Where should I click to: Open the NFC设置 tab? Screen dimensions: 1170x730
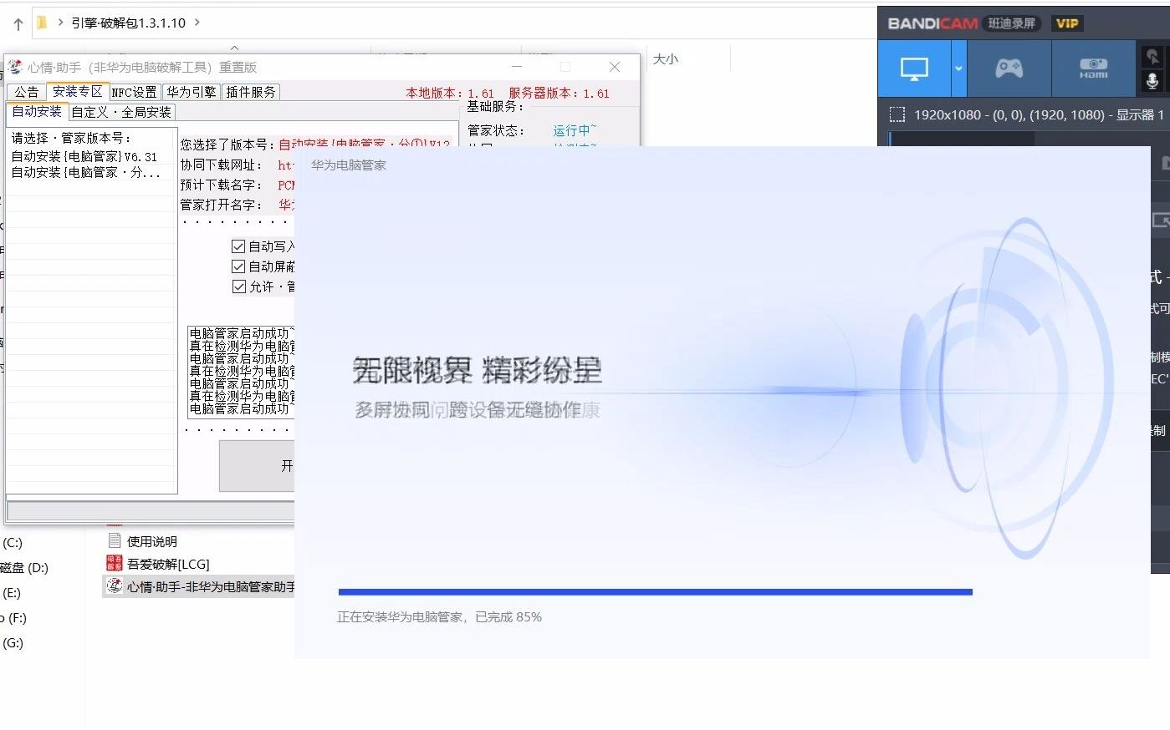click(135, 92)
